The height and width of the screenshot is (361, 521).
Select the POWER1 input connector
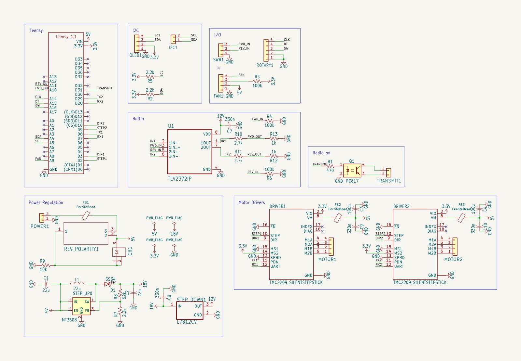pos(42,217)
